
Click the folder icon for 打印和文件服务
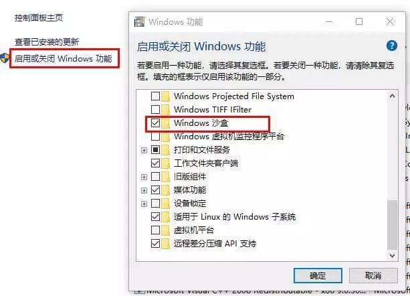click(165, 150)
